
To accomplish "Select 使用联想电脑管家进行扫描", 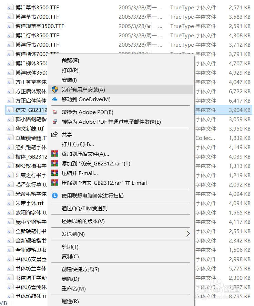I will (92, 195).
